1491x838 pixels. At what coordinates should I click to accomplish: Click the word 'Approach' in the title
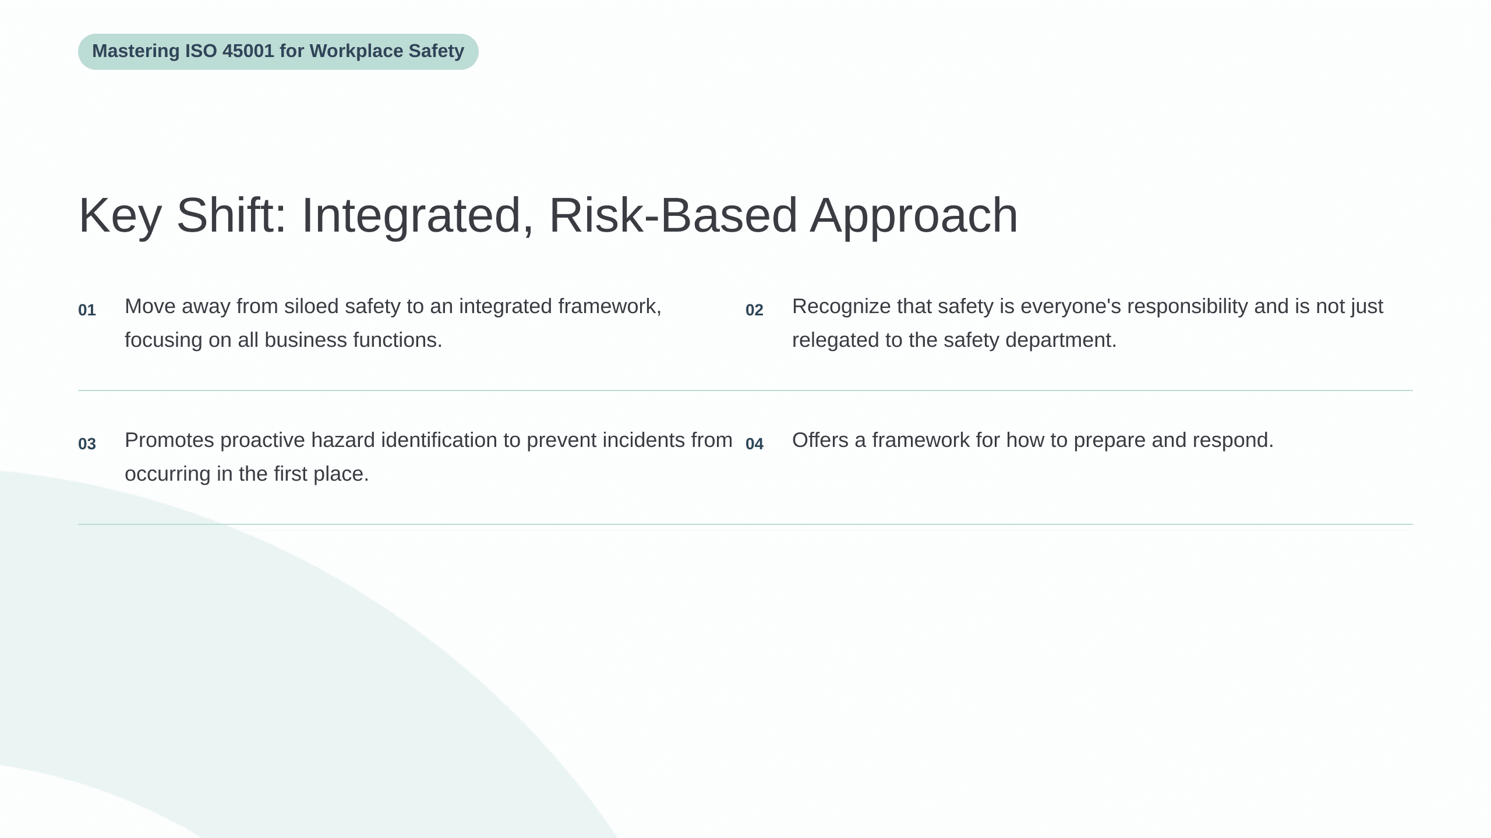(914, 216)
